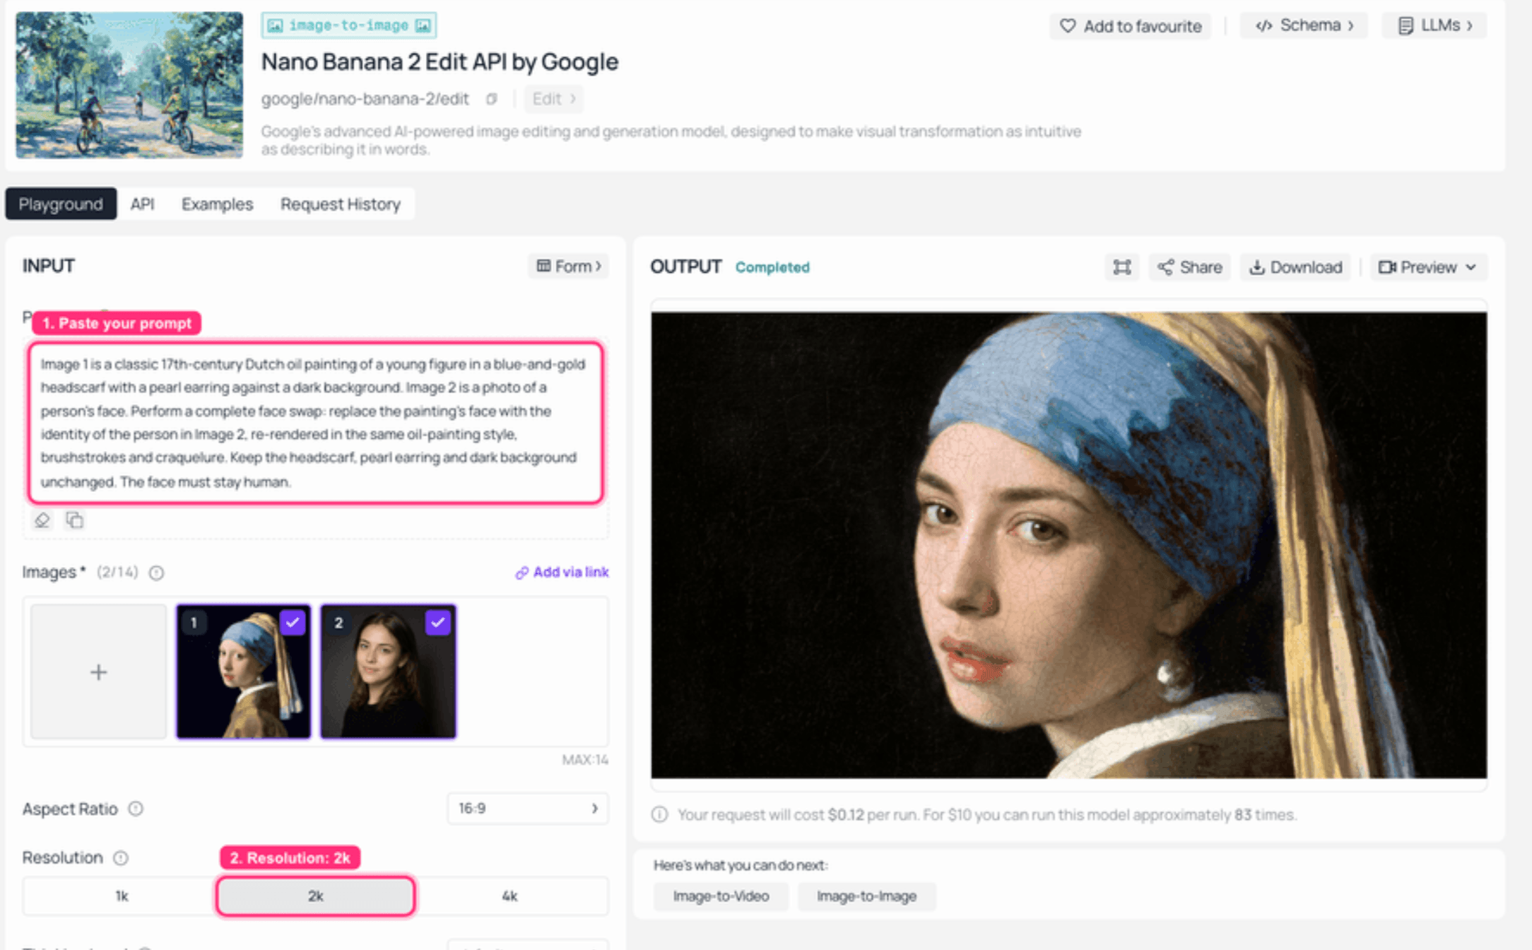1532x950 pixels.
Task: Click the Image-to-Image next step button
Action: point(866,896)
